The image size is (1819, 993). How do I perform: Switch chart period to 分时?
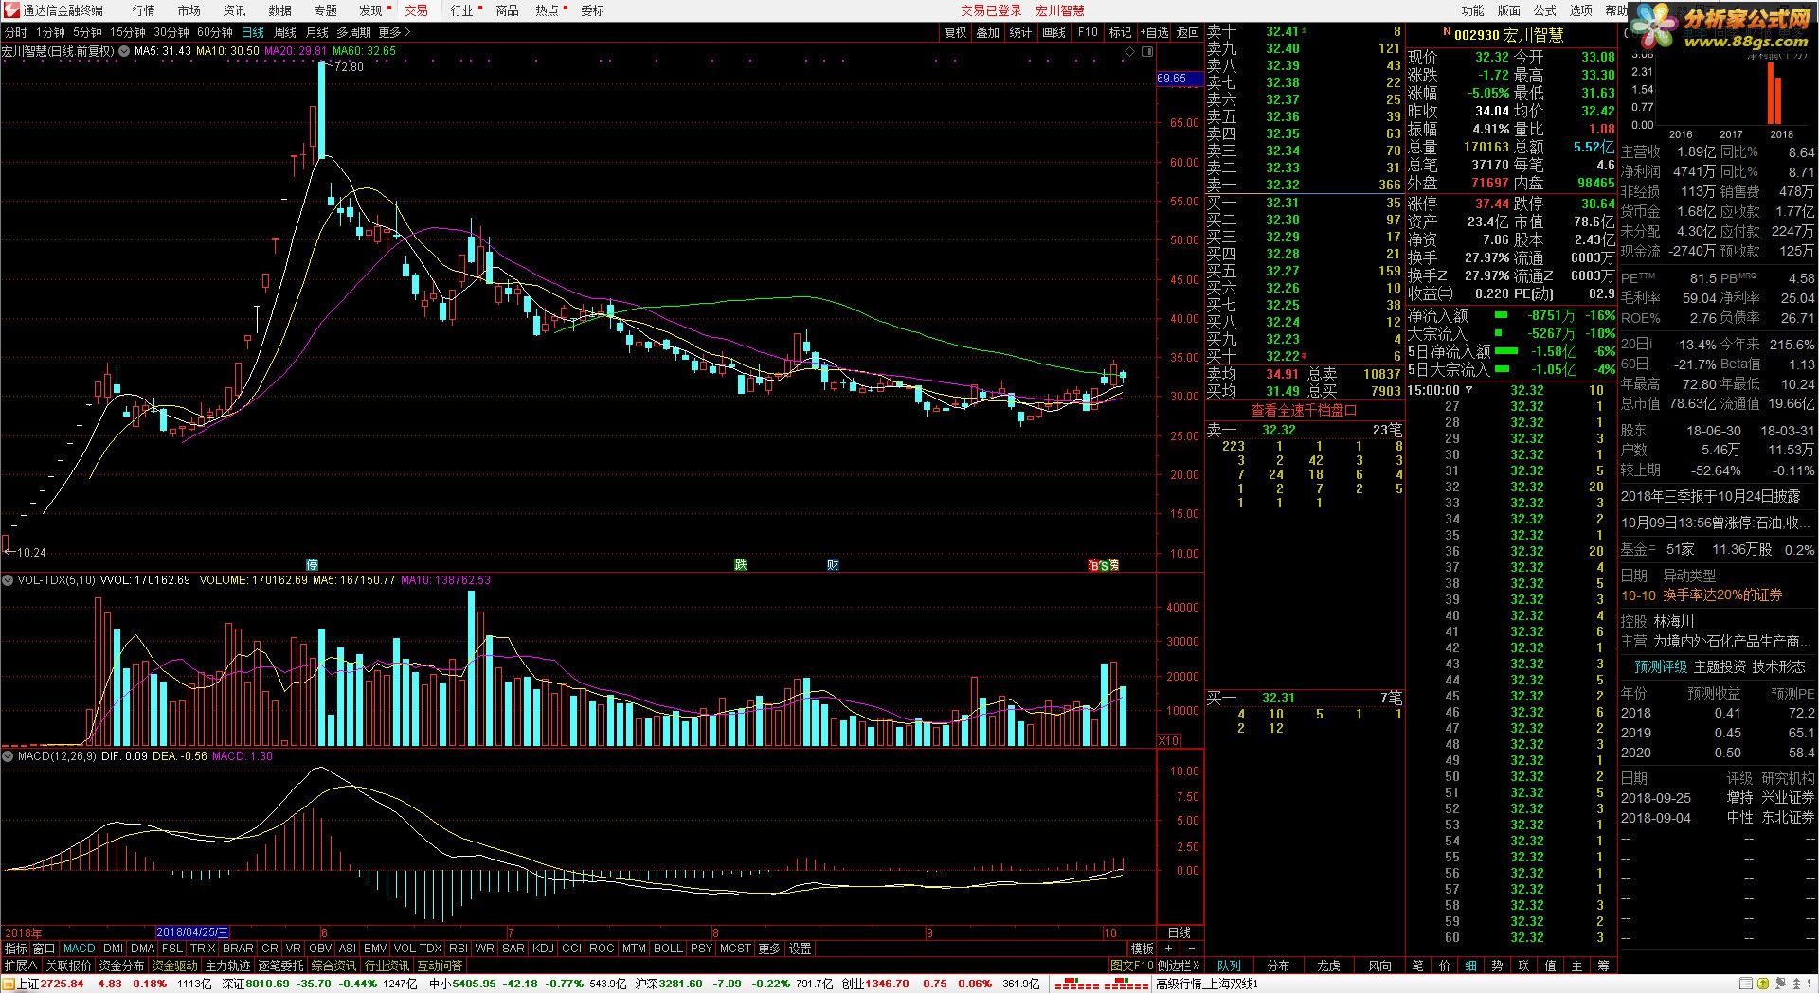(x=15, y=32)
